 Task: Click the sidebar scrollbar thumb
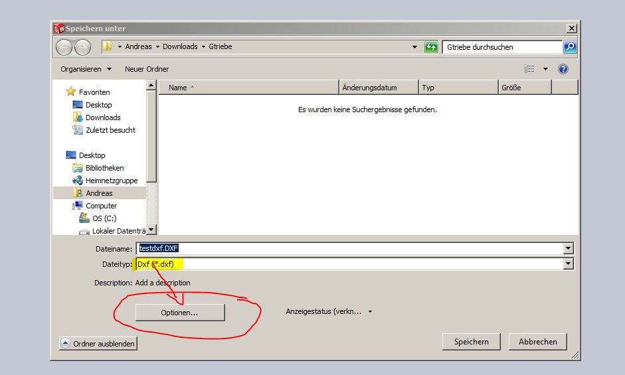tap(151, 136)
